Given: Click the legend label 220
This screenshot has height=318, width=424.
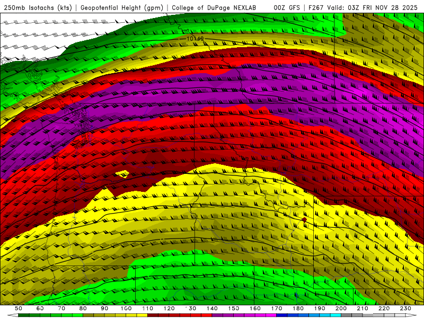Looking at the screenshot, I should point(384,308).
